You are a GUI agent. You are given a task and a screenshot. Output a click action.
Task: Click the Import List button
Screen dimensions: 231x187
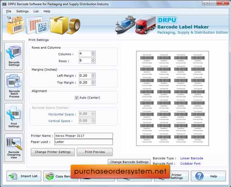(x=24, y=176)
